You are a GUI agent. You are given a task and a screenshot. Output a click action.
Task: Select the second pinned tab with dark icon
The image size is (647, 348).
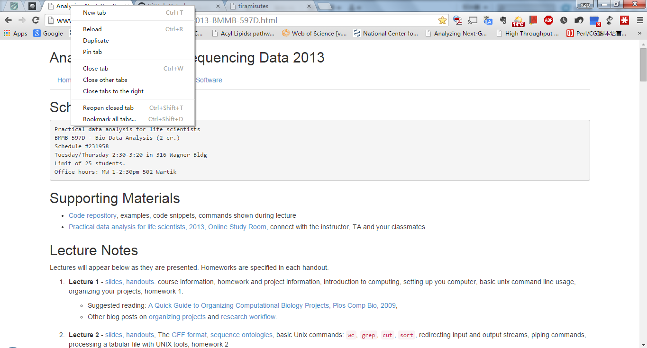pos(32,6)
